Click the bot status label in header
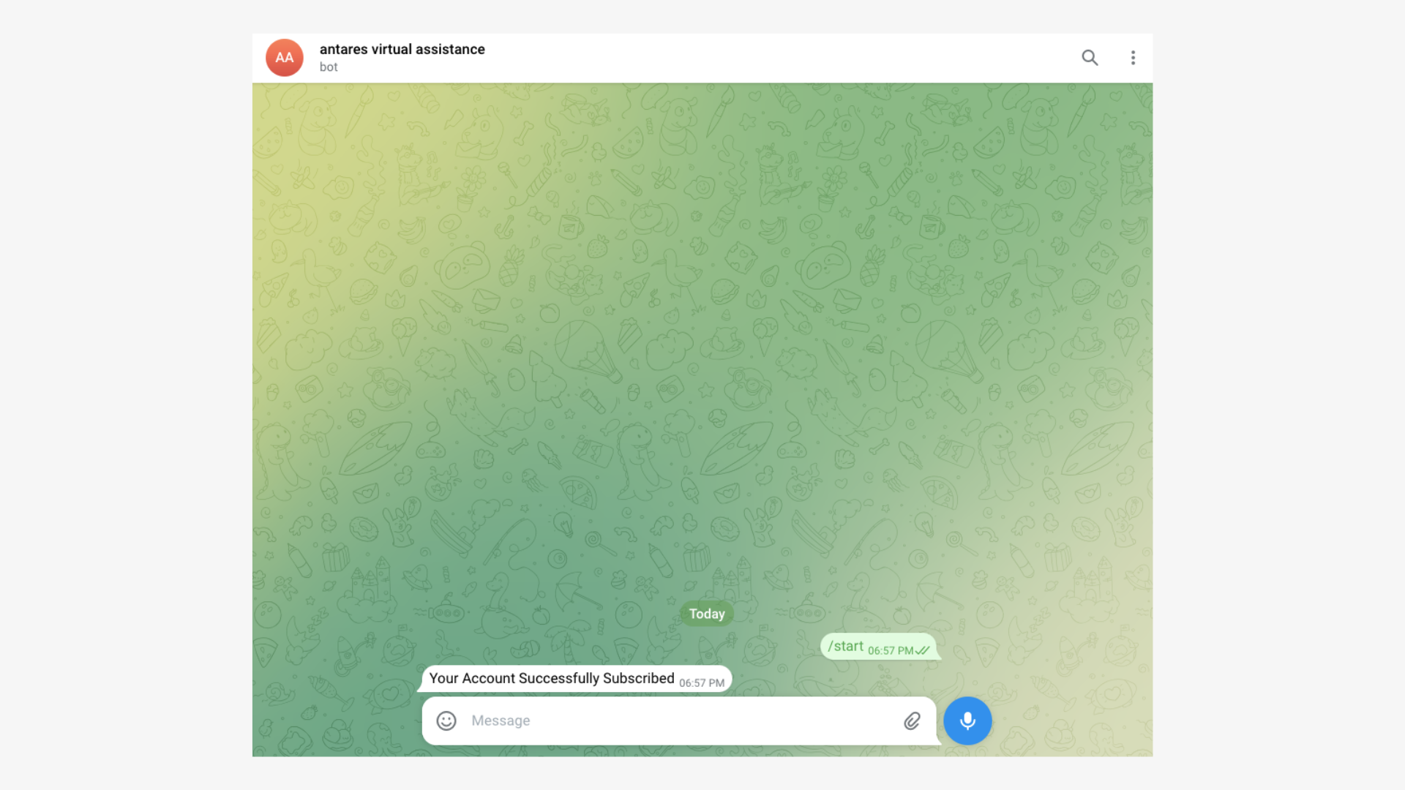1405x790 pixels. tap(329, 67)
